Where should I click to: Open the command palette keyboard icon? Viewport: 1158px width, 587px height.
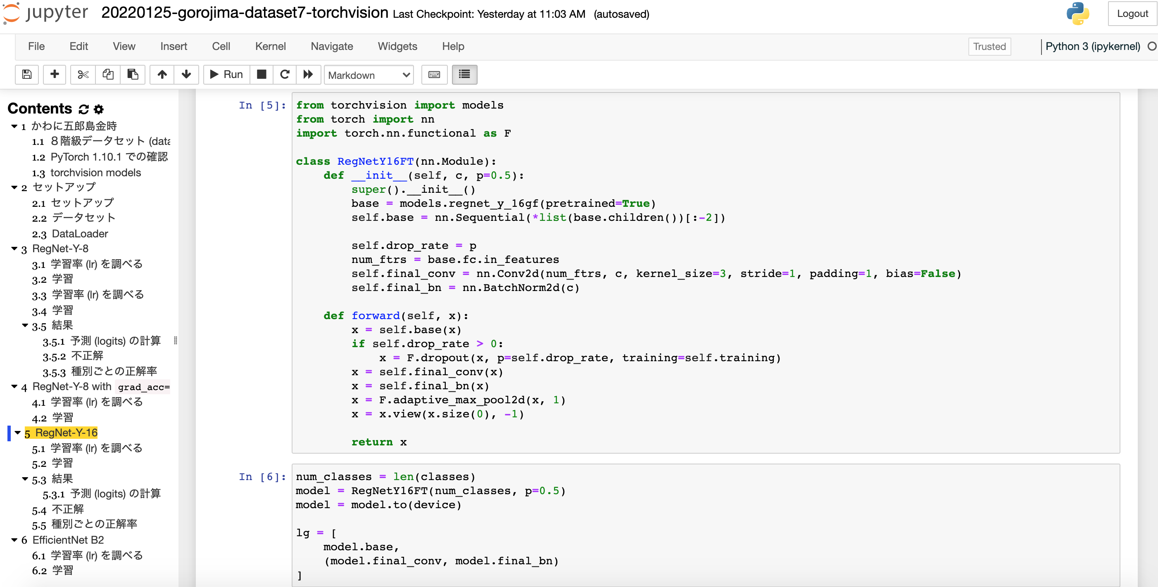(434, 75)
